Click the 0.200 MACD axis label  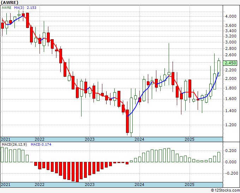tap(231, 151)
